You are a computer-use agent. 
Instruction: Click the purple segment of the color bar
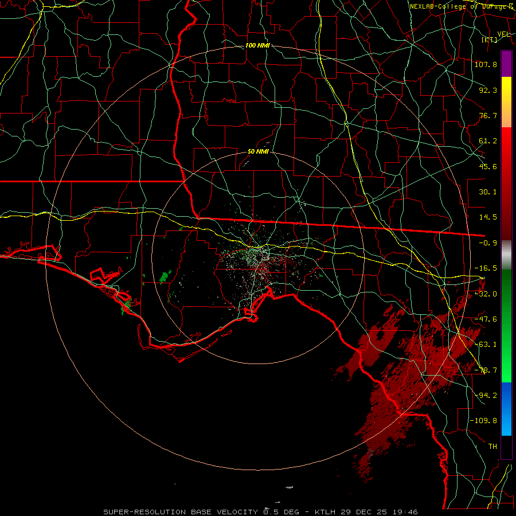pyautogui.click(x=506, y=64)
